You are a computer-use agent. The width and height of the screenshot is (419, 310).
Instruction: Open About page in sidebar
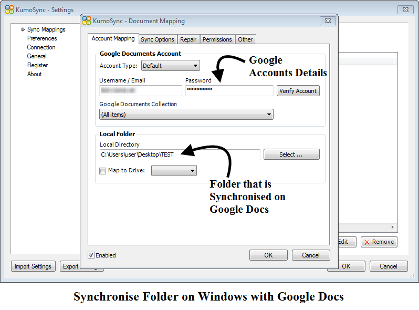click(34, 74)
